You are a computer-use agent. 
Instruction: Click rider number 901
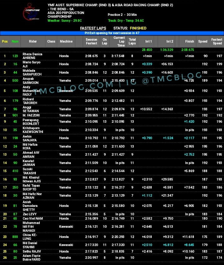[x=15, y=116]
